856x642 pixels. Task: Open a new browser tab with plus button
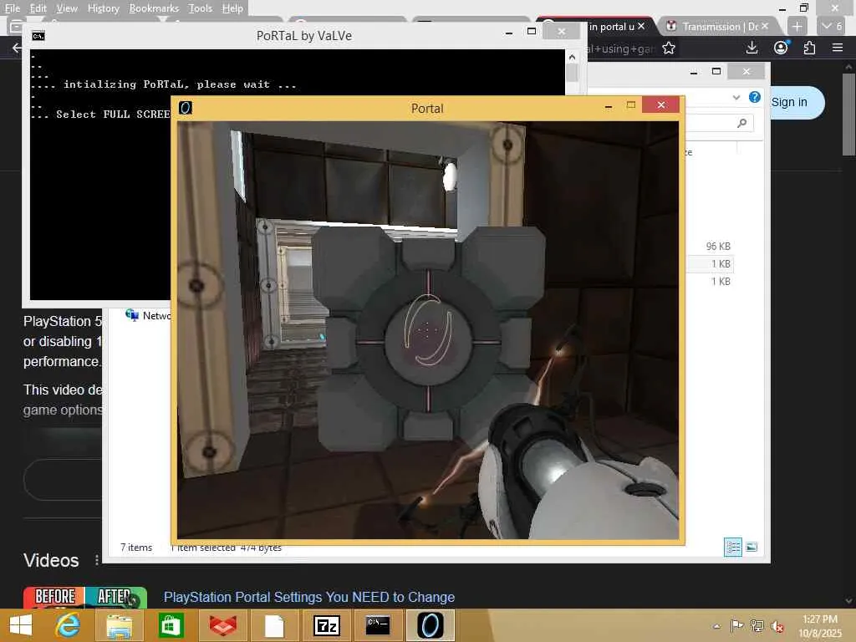(x=797, y=26)
